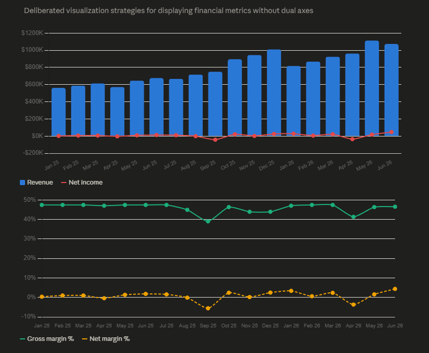
Task: Select the Apr 25 revenue bar
Action: pyautogui.click(x=118, y=112)
